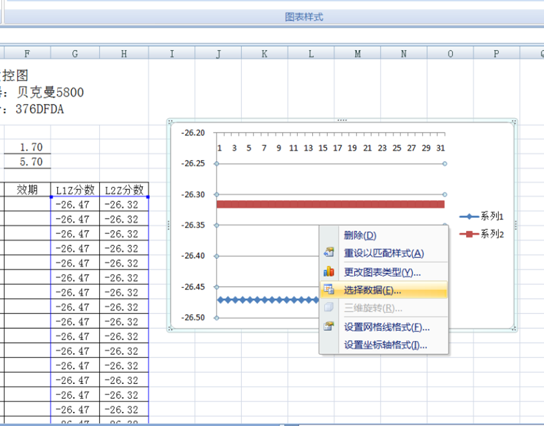This screenshot has height=426, width=544.
Task: Click the 效期 header cell
Action: coord(27,190)
